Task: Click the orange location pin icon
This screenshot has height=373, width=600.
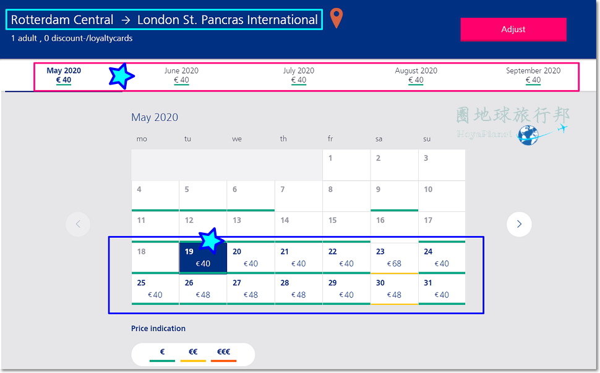Action: point(336,18)
